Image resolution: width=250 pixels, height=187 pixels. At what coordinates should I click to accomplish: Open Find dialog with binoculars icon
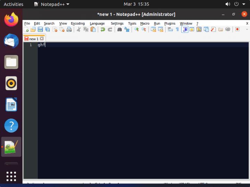pos(119,29)
